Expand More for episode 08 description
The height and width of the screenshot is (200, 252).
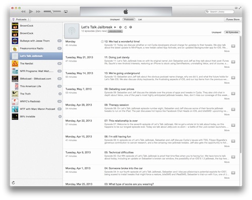(227, 115)
